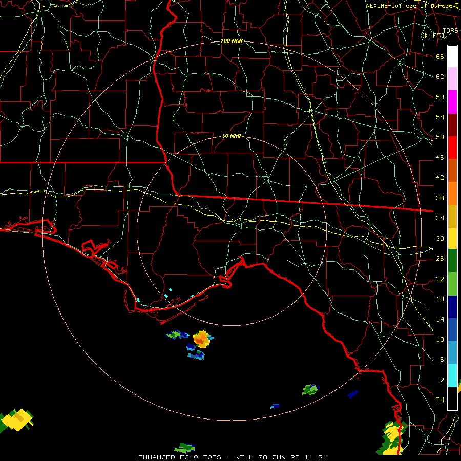Click the dark red legend color band
Viewport: 461px width, 461px height.
pos(452,125)
